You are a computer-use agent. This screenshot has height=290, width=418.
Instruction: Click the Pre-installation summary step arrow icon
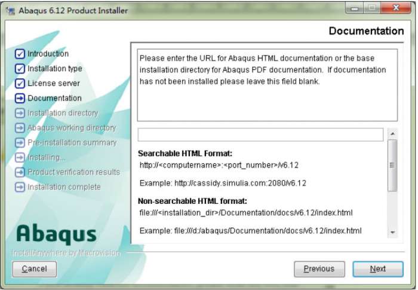(x=20, y=142)
